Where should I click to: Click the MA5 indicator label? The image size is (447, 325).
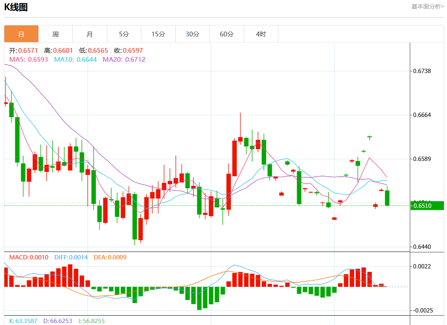29,59
